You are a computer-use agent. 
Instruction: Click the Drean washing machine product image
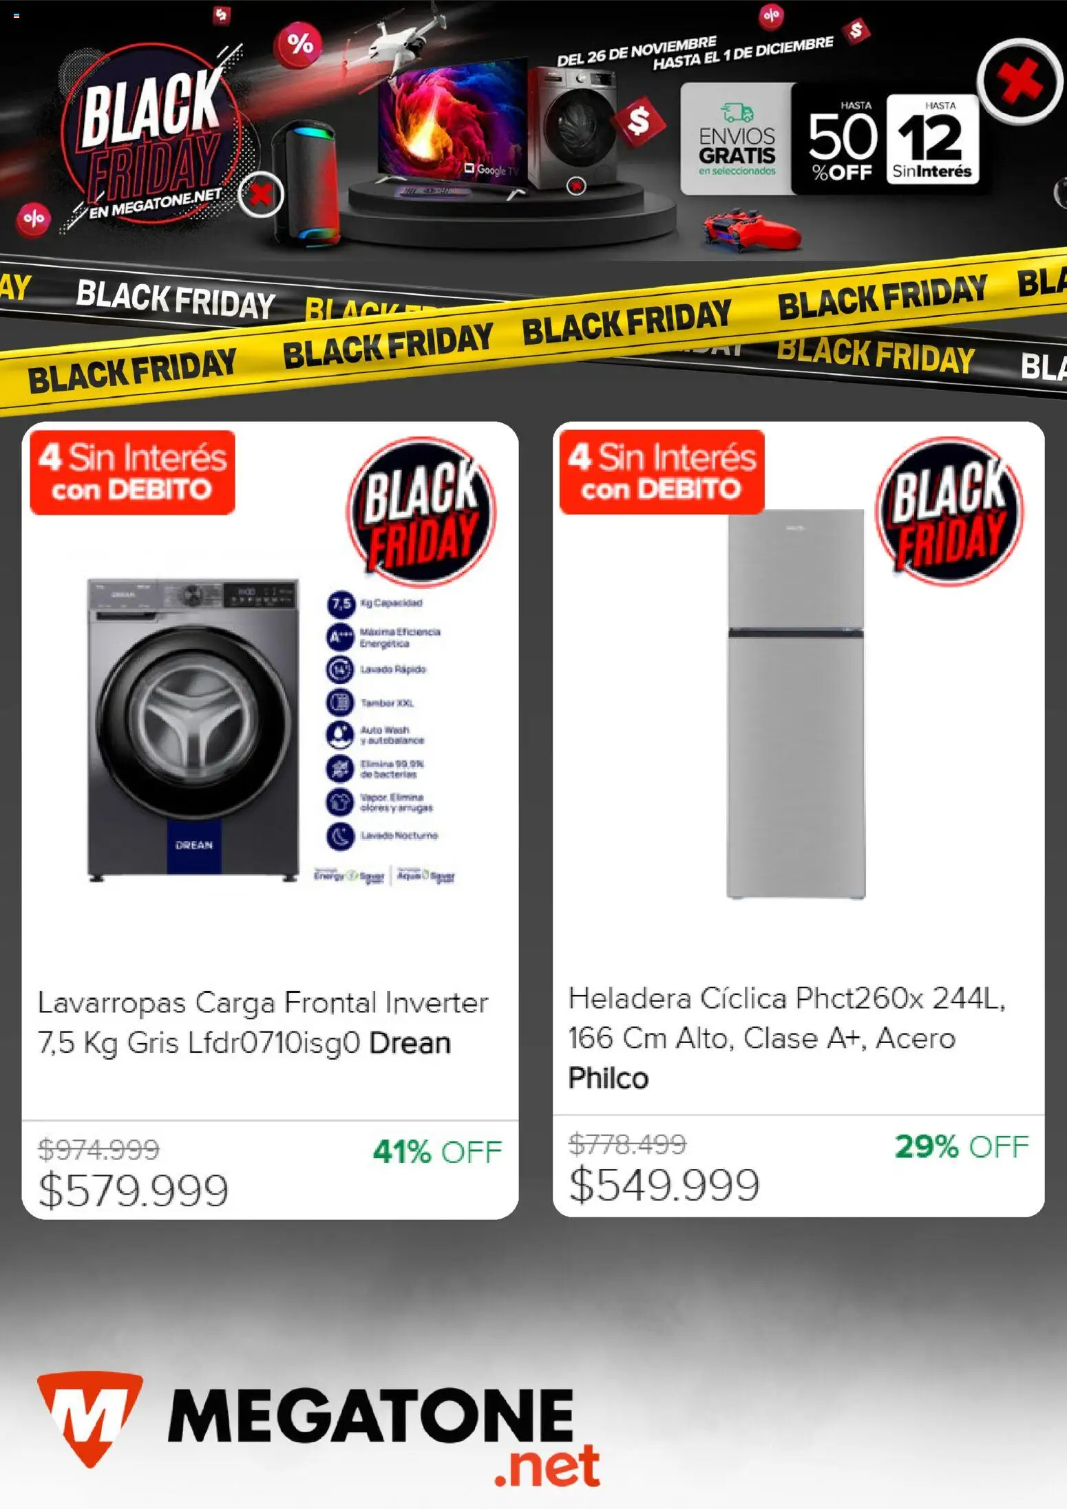193,729
